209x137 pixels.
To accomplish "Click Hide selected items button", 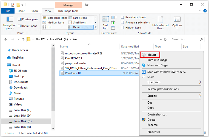I will 160,23.
